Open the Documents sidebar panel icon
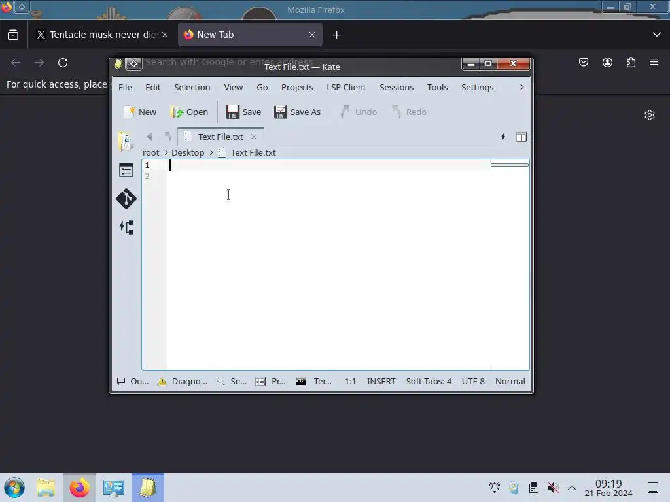 pyautogui.click(x=126, y=141)
